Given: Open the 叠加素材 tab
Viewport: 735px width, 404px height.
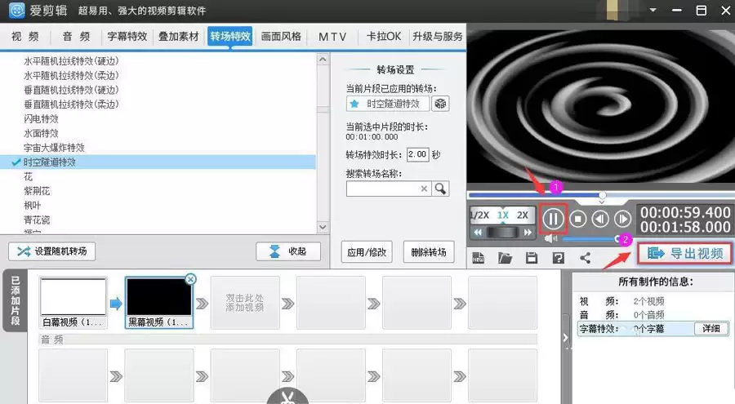Looking at the screenshot, I should pyautogui.click(x=179, y=36).
